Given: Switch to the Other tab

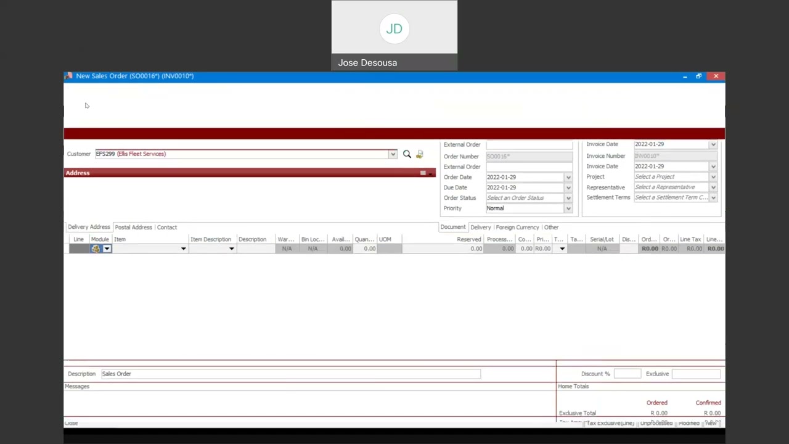Looking at the screenshot, I should (x=551, y=227).
